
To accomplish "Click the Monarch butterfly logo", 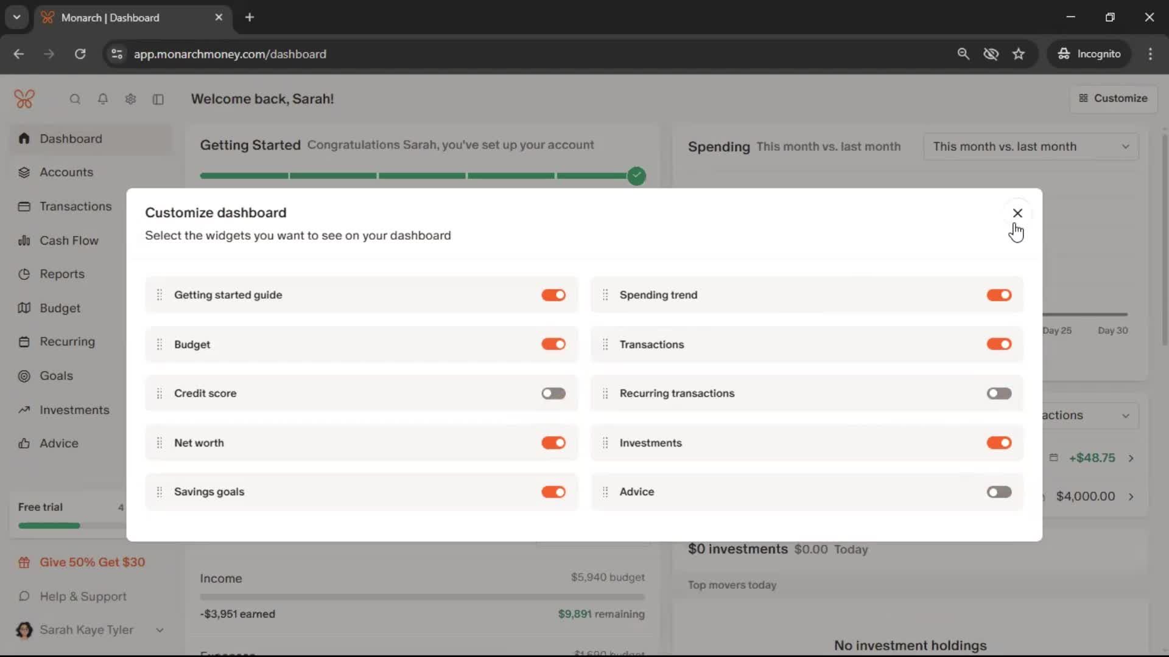I will [x=24, y=99].
